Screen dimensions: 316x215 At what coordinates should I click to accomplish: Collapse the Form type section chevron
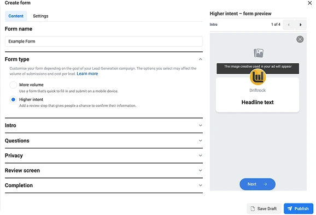pos(200,59)
